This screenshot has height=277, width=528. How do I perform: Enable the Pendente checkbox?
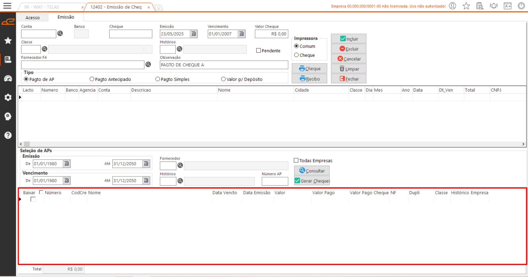(x=258, y=50)
